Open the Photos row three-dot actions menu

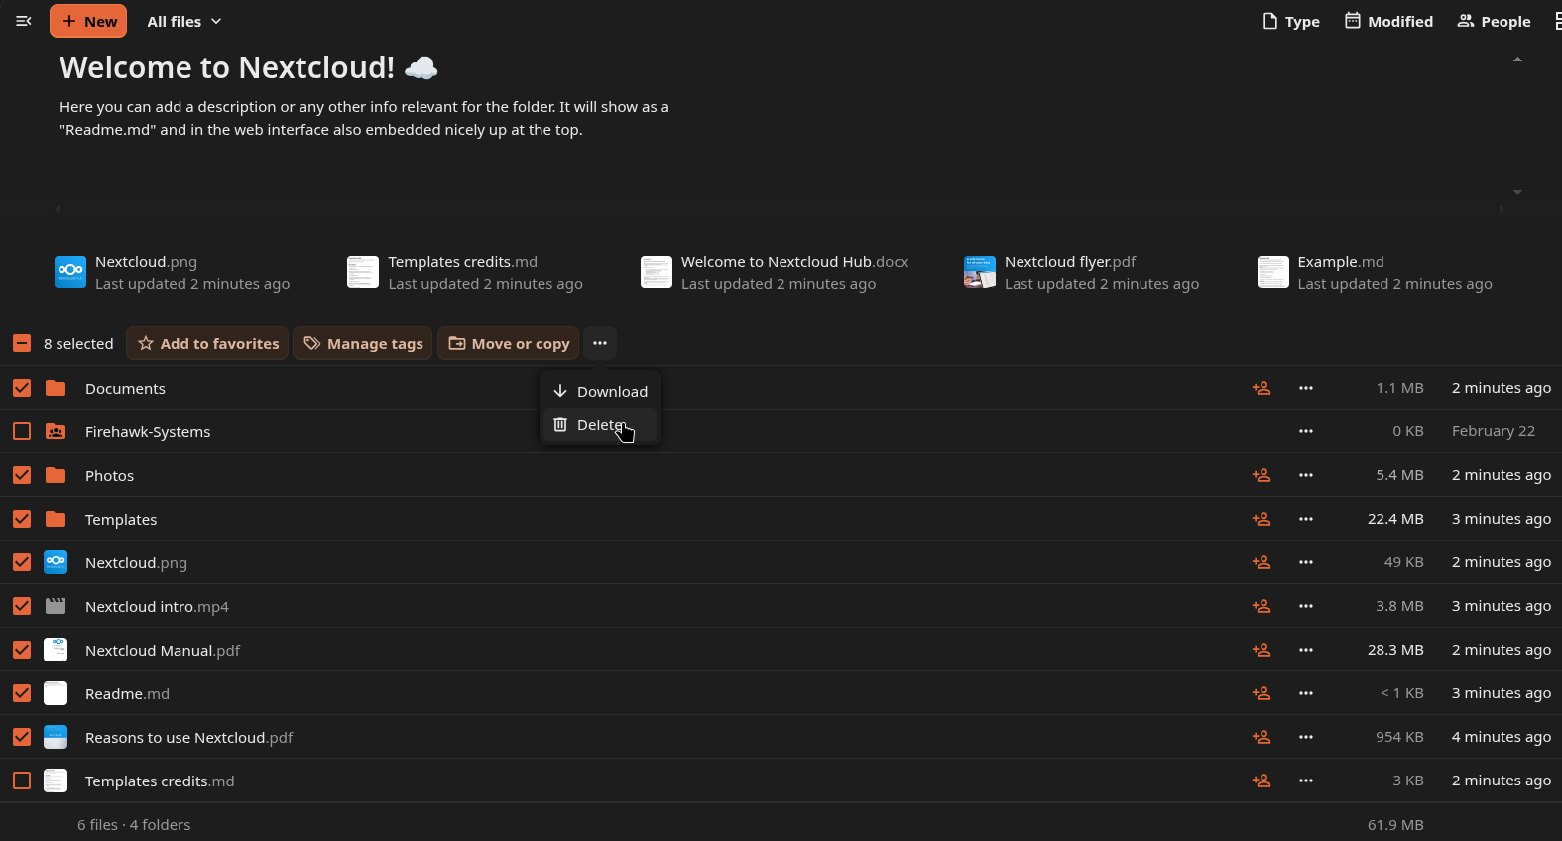point(1306,475)
